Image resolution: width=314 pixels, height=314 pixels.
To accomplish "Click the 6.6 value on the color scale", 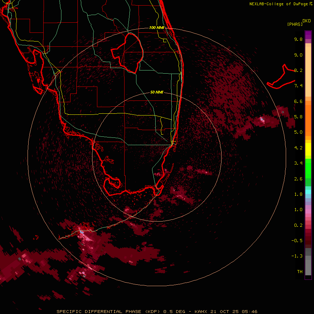I will [x=298, y=101].
